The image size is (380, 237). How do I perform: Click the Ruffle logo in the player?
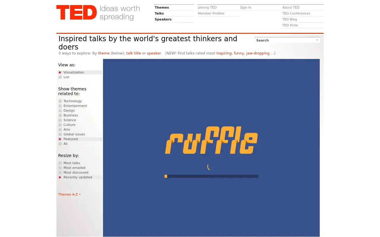click(211, 140)
